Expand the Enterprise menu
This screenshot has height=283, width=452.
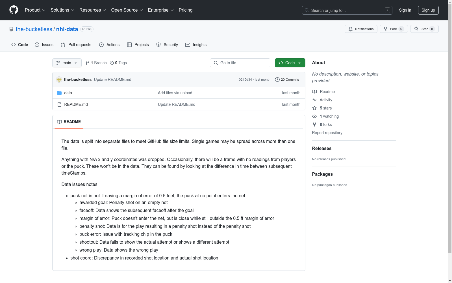(x=161, y=10)
